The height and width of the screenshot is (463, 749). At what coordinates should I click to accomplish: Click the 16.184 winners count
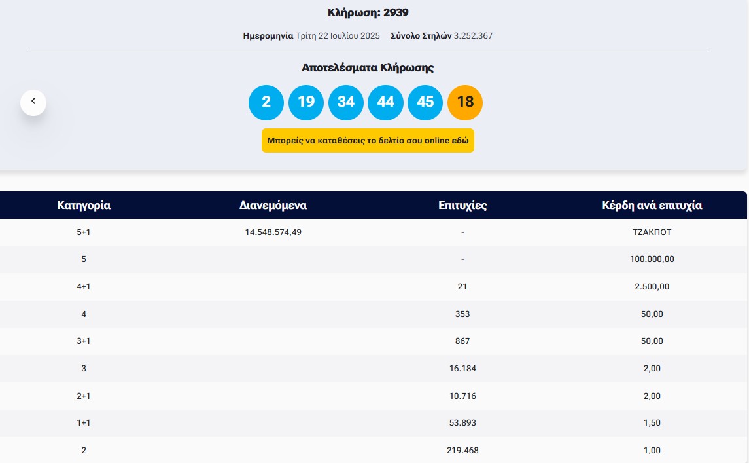462,369
